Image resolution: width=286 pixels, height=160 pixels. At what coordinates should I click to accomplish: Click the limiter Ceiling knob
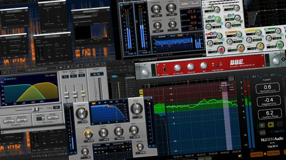[x=171, y=8]
